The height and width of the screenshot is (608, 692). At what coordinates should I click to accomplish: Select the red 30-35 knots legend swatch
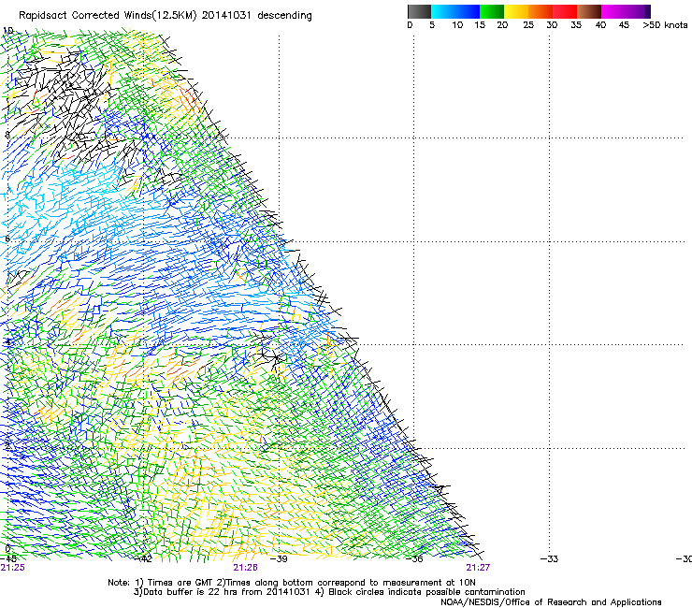click(x=565, y=11)
